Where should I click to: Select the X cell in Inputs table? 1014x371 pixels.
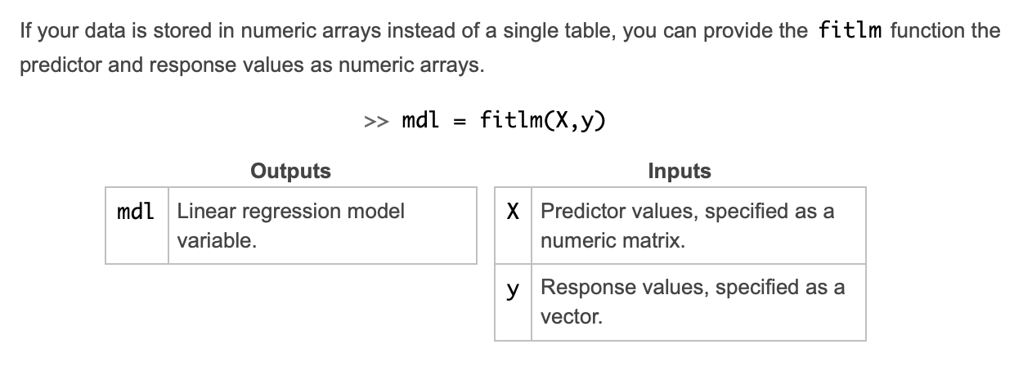click(x=513, y=226)
